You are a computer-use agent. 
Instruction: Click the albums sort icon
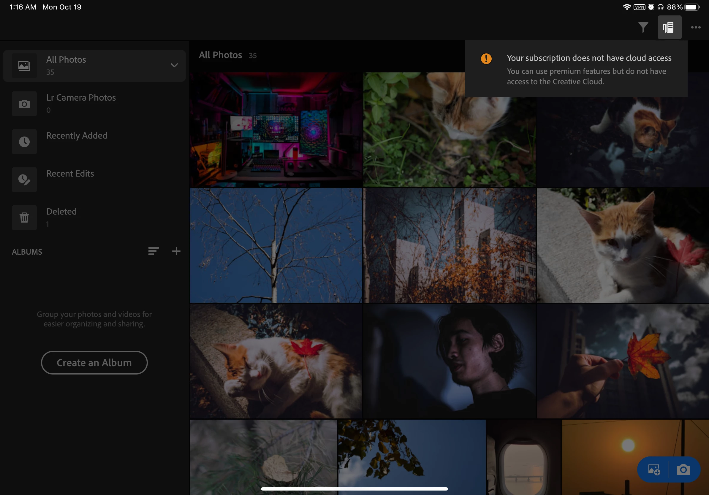click(153, 251)
